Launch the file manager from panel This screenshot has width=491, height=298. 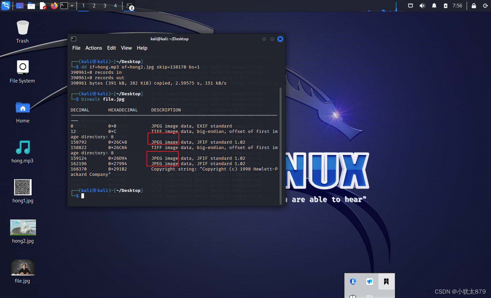(31, 6)
